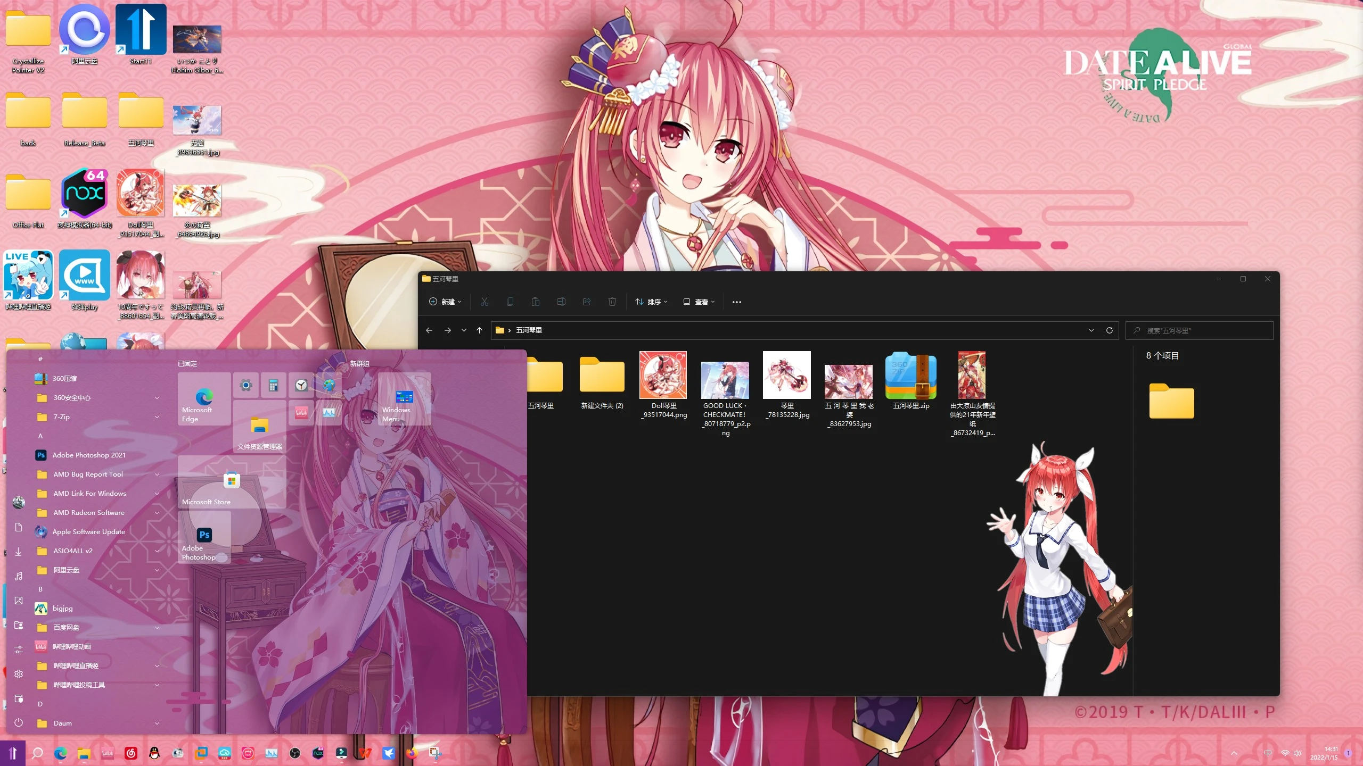Click user avatar in Start menu sidebar

click(19, 502)
